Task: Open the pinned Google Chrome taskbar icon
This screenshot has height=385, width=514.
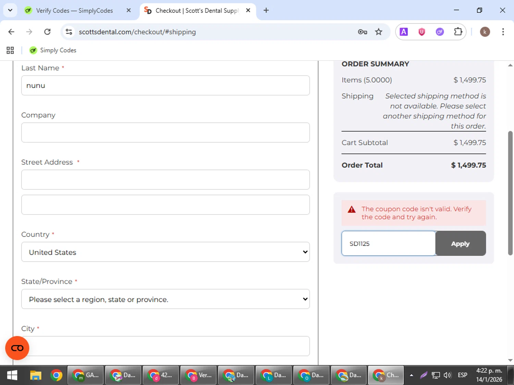Action: (x=56, y=375)
